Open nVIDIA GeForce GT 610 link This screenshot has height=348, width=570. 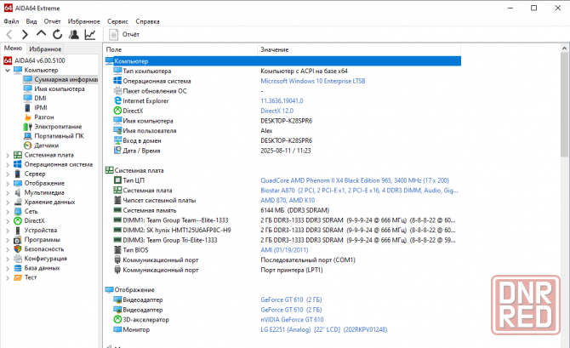292,320
